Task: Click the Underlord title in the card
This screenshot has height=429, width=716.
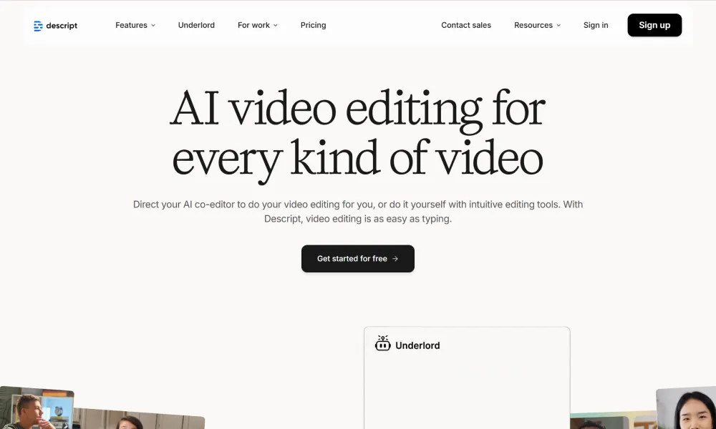Action: pyautogui.click(x=417, y=345)
